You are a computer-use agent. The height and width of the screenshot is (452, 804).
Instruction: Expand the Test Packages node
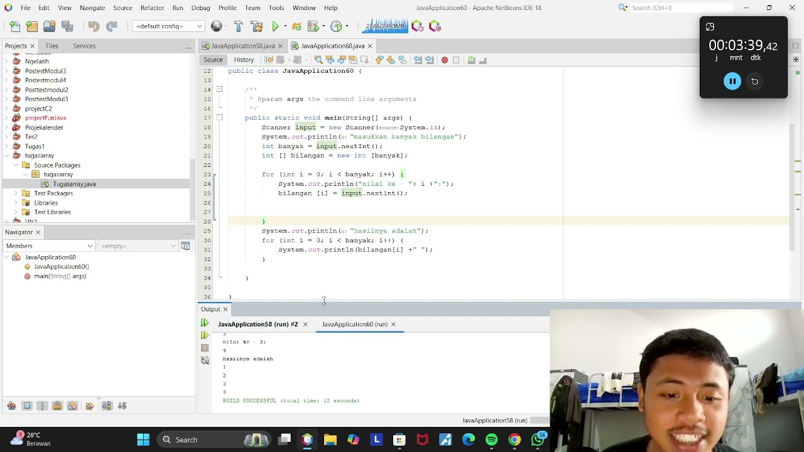point(16,193)
